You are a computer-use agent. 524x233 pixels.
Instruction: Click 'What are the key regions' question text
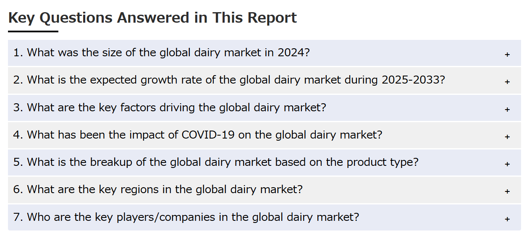pyautogui.click(x=158, y=189)
